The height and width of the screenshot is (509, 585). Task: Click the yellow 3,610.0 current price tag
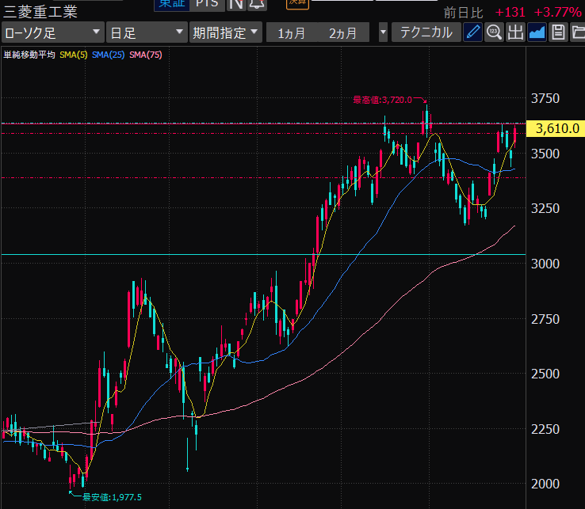[556, 128]
